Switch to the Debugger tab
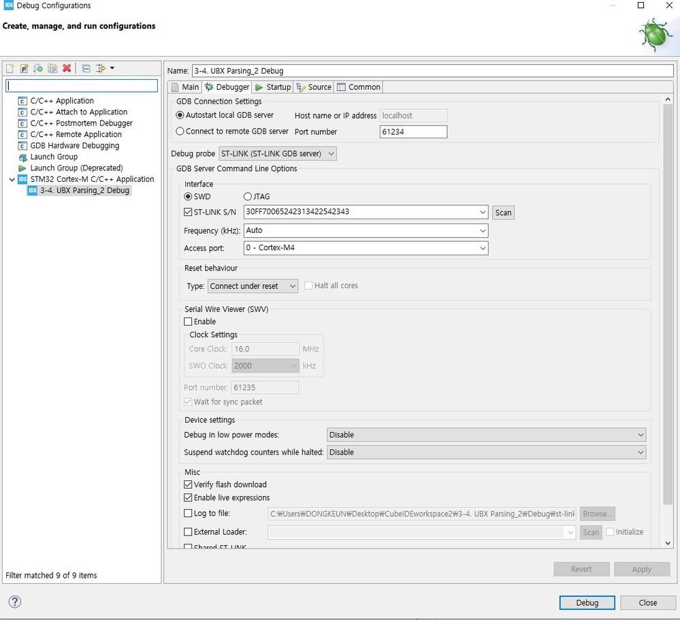This screenshot has height=620, width=680. click(227, 87)
